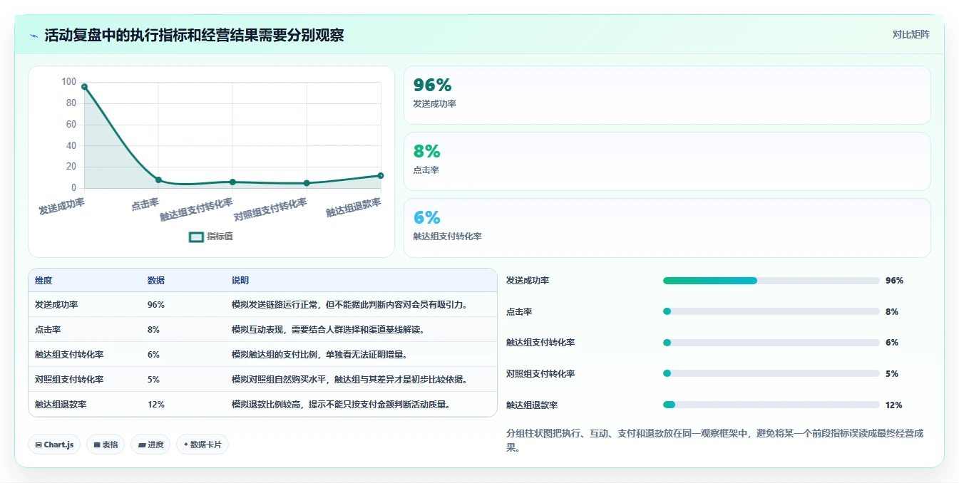
Task: Select the 进度 tag chip
Action: (150, 445)
